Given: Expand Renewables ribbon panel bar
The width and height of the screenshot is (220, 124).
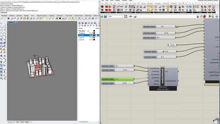Looking at the screenshot, I should [183, 12].
